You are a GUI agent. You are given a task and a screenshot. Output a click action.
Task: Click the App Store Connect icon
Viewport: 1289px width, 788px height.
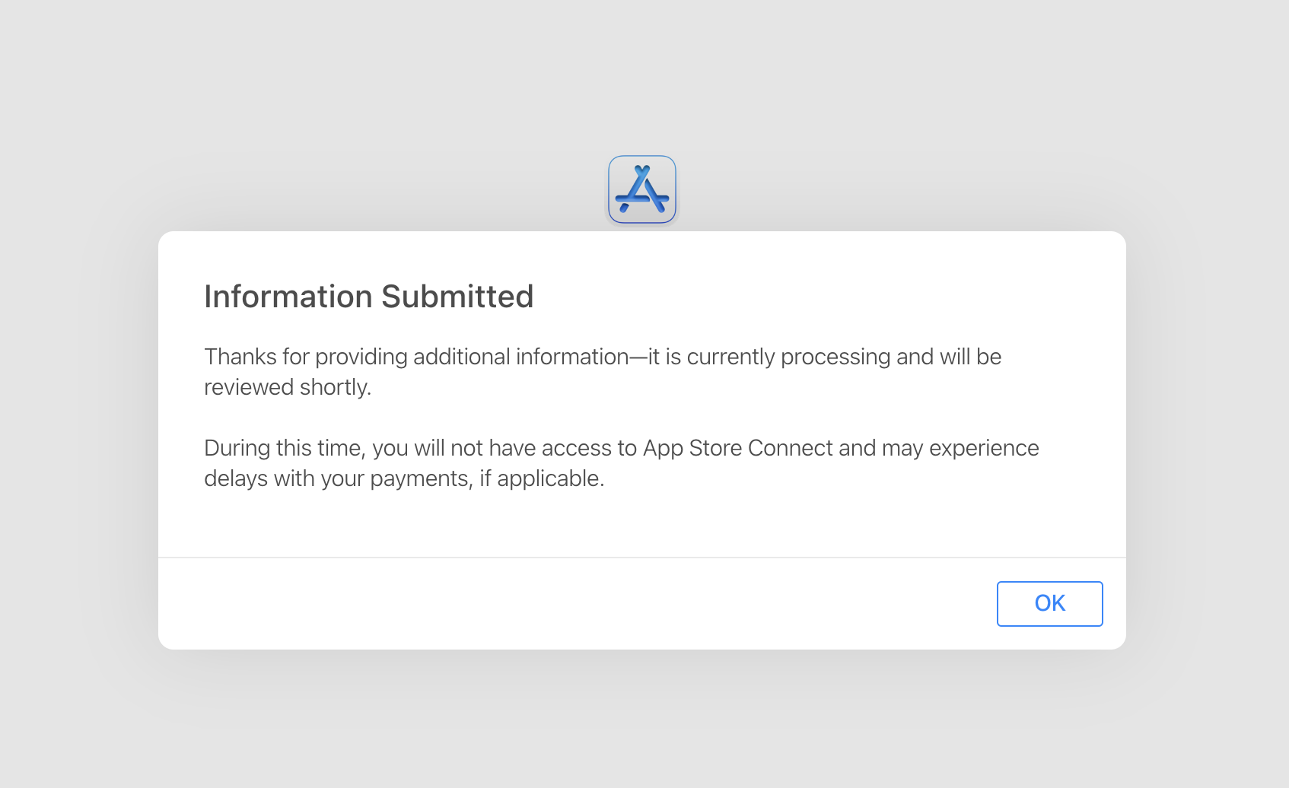point(642,189)
